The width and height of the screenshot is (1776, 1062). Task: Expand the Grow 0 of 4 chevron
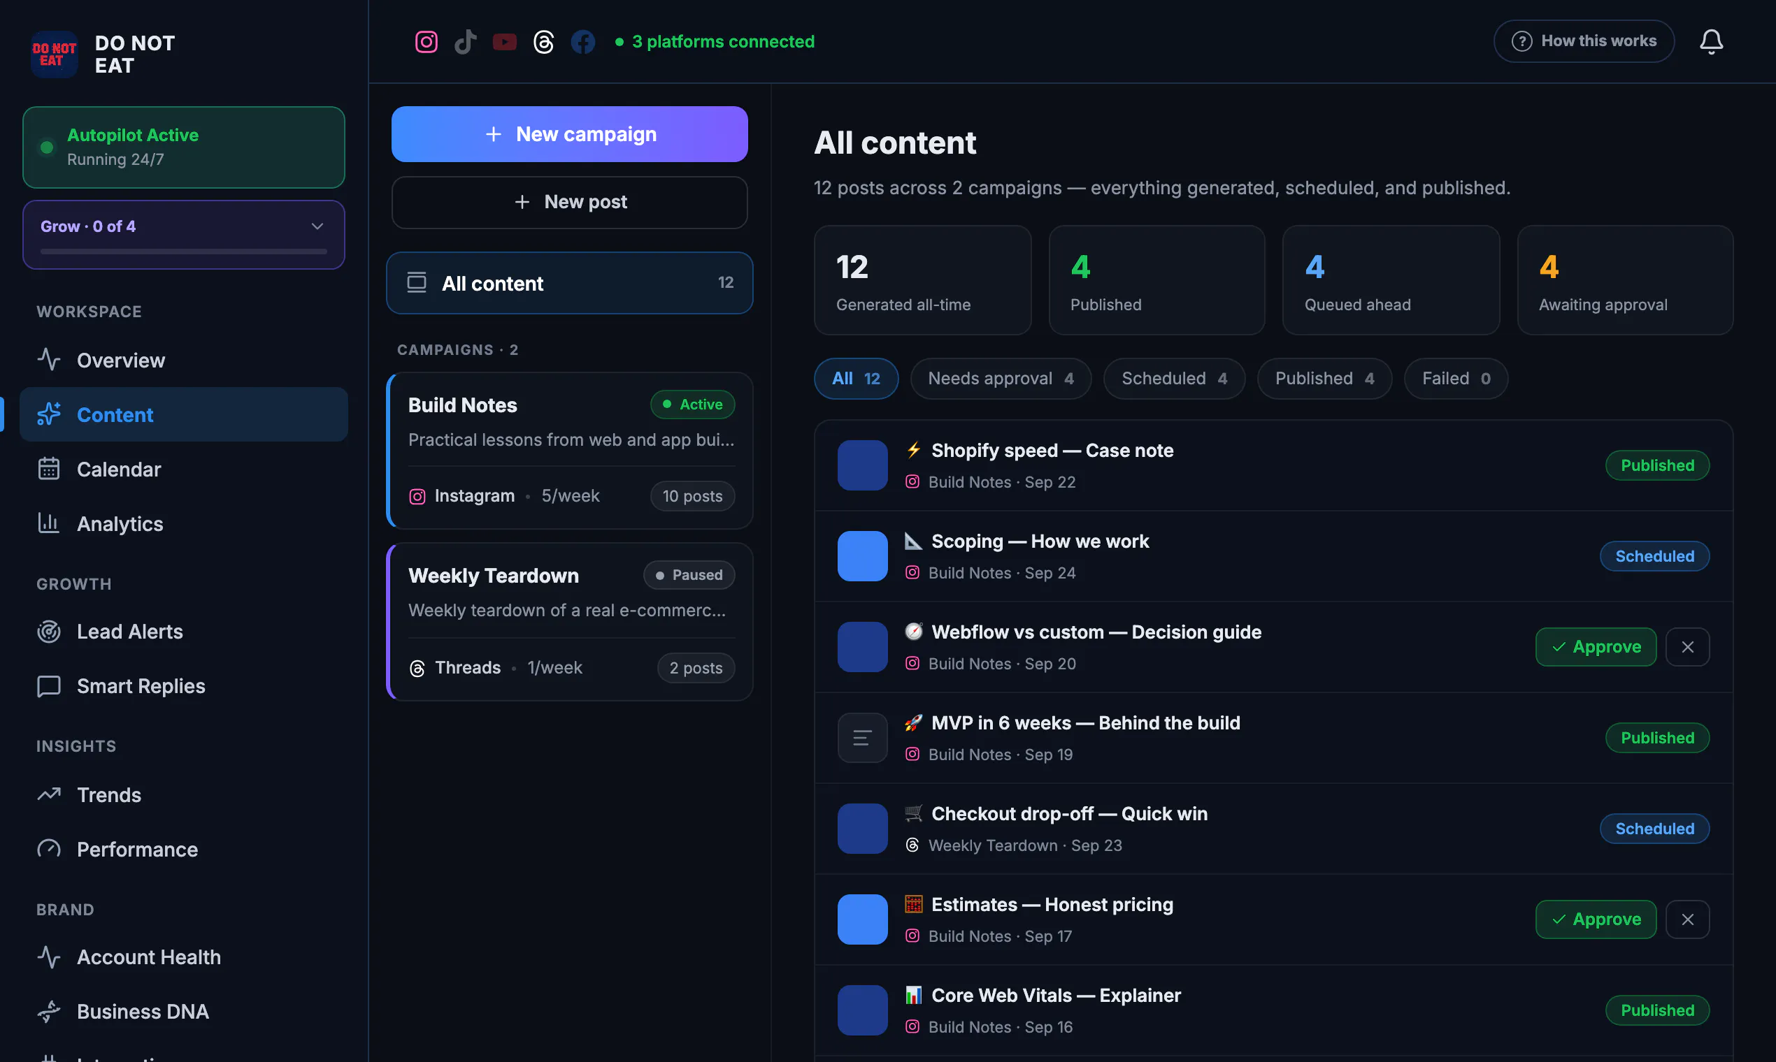pos(317,226)
